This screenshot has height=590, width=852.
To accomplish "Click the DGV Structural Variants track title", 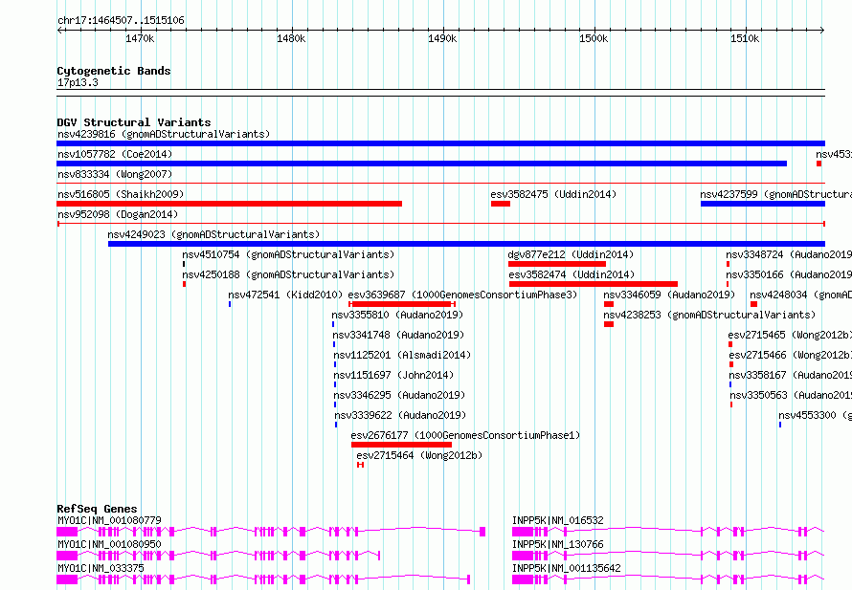I will point(134,122).
